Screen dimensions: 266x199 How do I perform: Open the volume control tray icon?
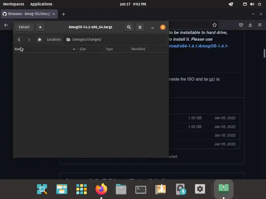pyautogui.click(x=252, y=4)
